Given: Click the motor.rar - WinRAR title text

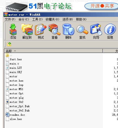Looking at the screenshot, I should [24, 15].
